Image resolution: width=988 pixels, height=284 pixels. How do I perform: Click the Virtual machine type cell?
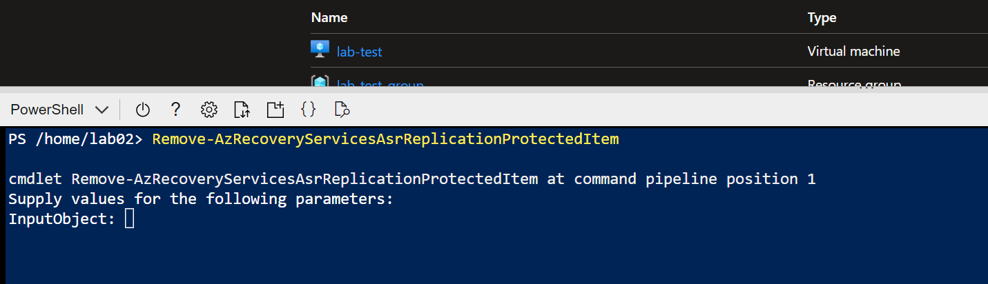(x=853, y=51)
